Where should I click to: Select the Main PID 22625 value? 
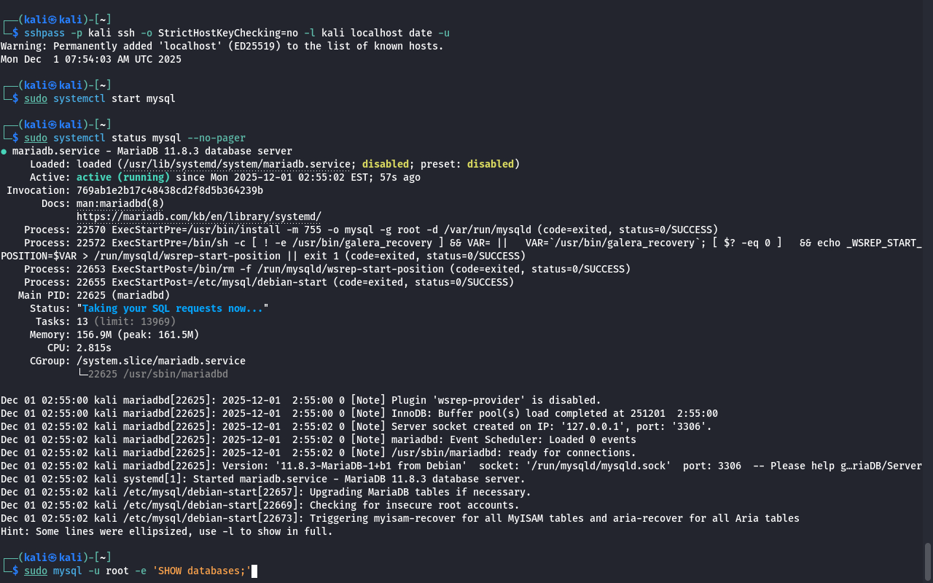tap(93, 295)
